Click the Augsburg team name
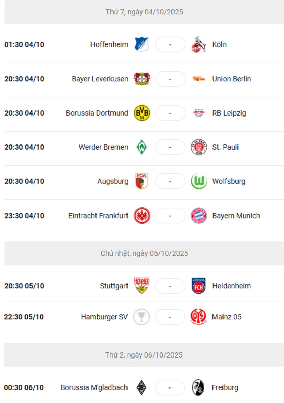This screenshot has height=403, width=284. point(113,181)
